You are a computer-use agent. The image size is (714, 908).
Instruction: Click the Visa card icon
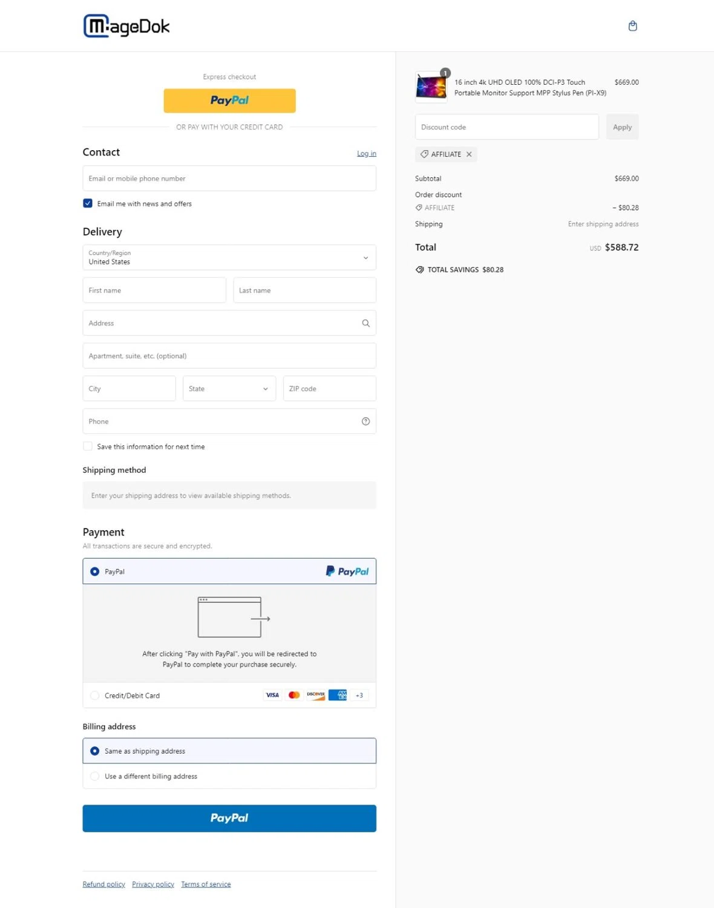272,695
